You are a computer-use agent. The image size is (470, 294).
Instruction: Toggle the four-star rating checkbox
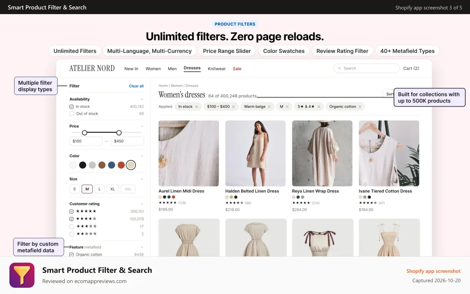tap(72, 219)
